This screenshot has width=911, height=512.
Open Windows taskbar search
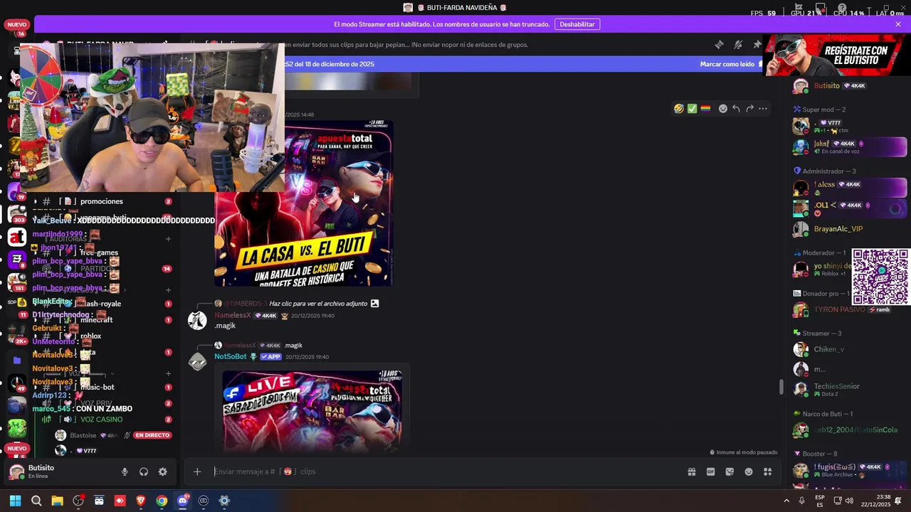click(36, 501)
